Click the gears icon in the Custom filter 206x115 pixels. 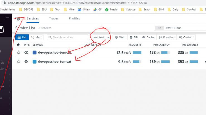point(180,37)
